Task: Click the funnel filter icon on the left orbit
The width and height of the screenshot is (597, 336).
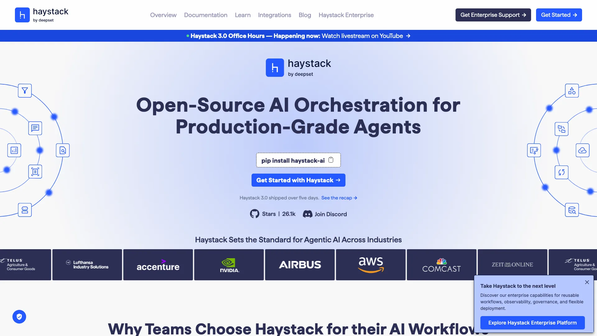Action: tap(25, 91)
